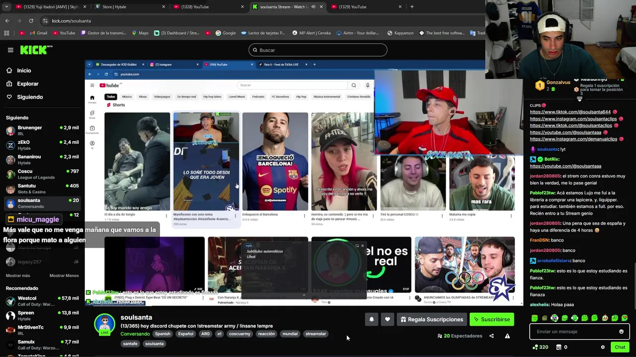Go to Inicio in sidebar
The height and width of the screenshot is (357, 636).
[24, 70]
